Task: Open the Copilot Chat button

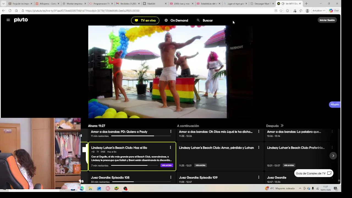Action: (334, 10)
